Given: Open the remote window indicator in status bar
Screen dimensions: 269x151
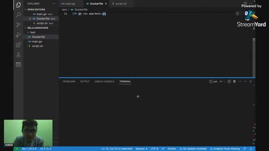Looking at the screenshot, I should (x=17, y=149).
